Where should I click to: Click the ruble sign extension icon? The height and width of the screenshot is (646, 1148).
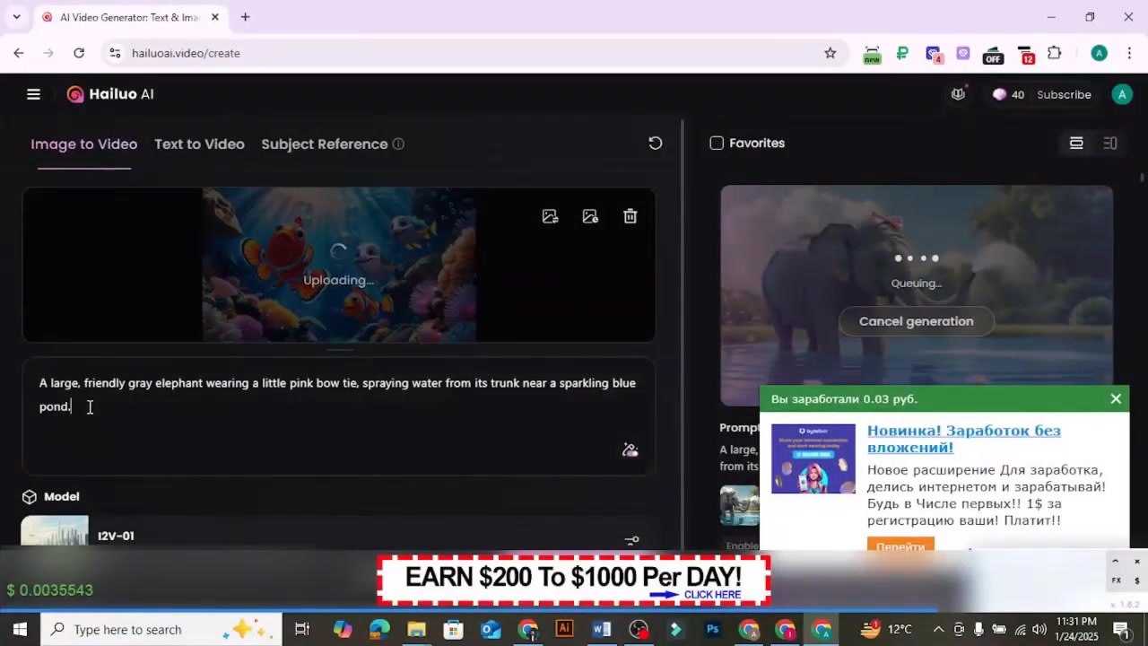click(x=902, y=53)
